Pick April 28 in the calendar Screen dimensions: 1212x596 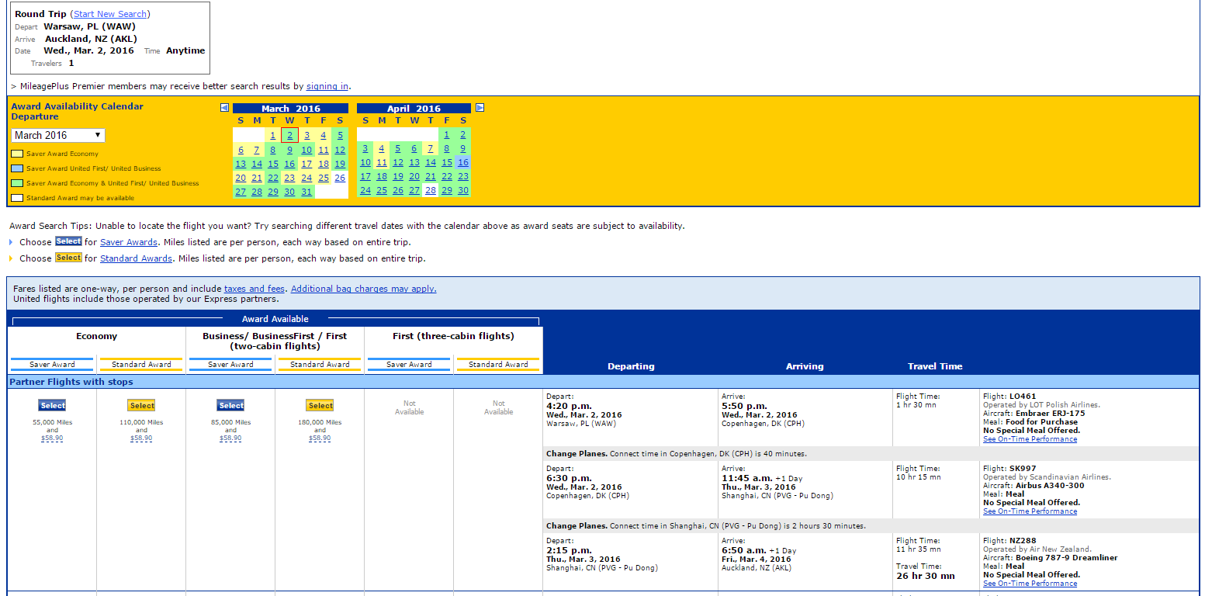coord(431,191)
